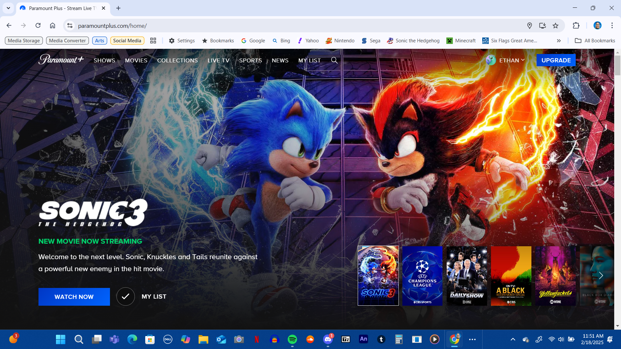Close the Paramount Plus tab
This screenshot has height=349, width=621.
[103, 8]
